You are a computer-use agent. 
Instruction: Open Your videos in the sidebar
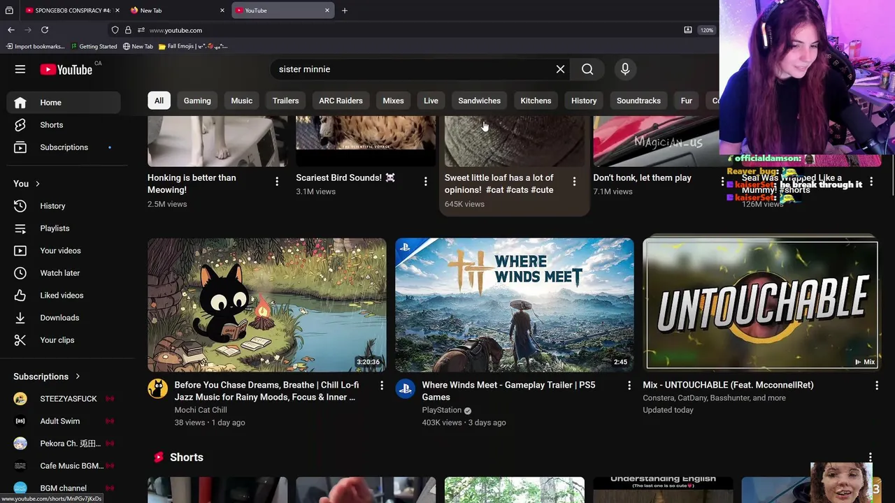click(64, 251)
